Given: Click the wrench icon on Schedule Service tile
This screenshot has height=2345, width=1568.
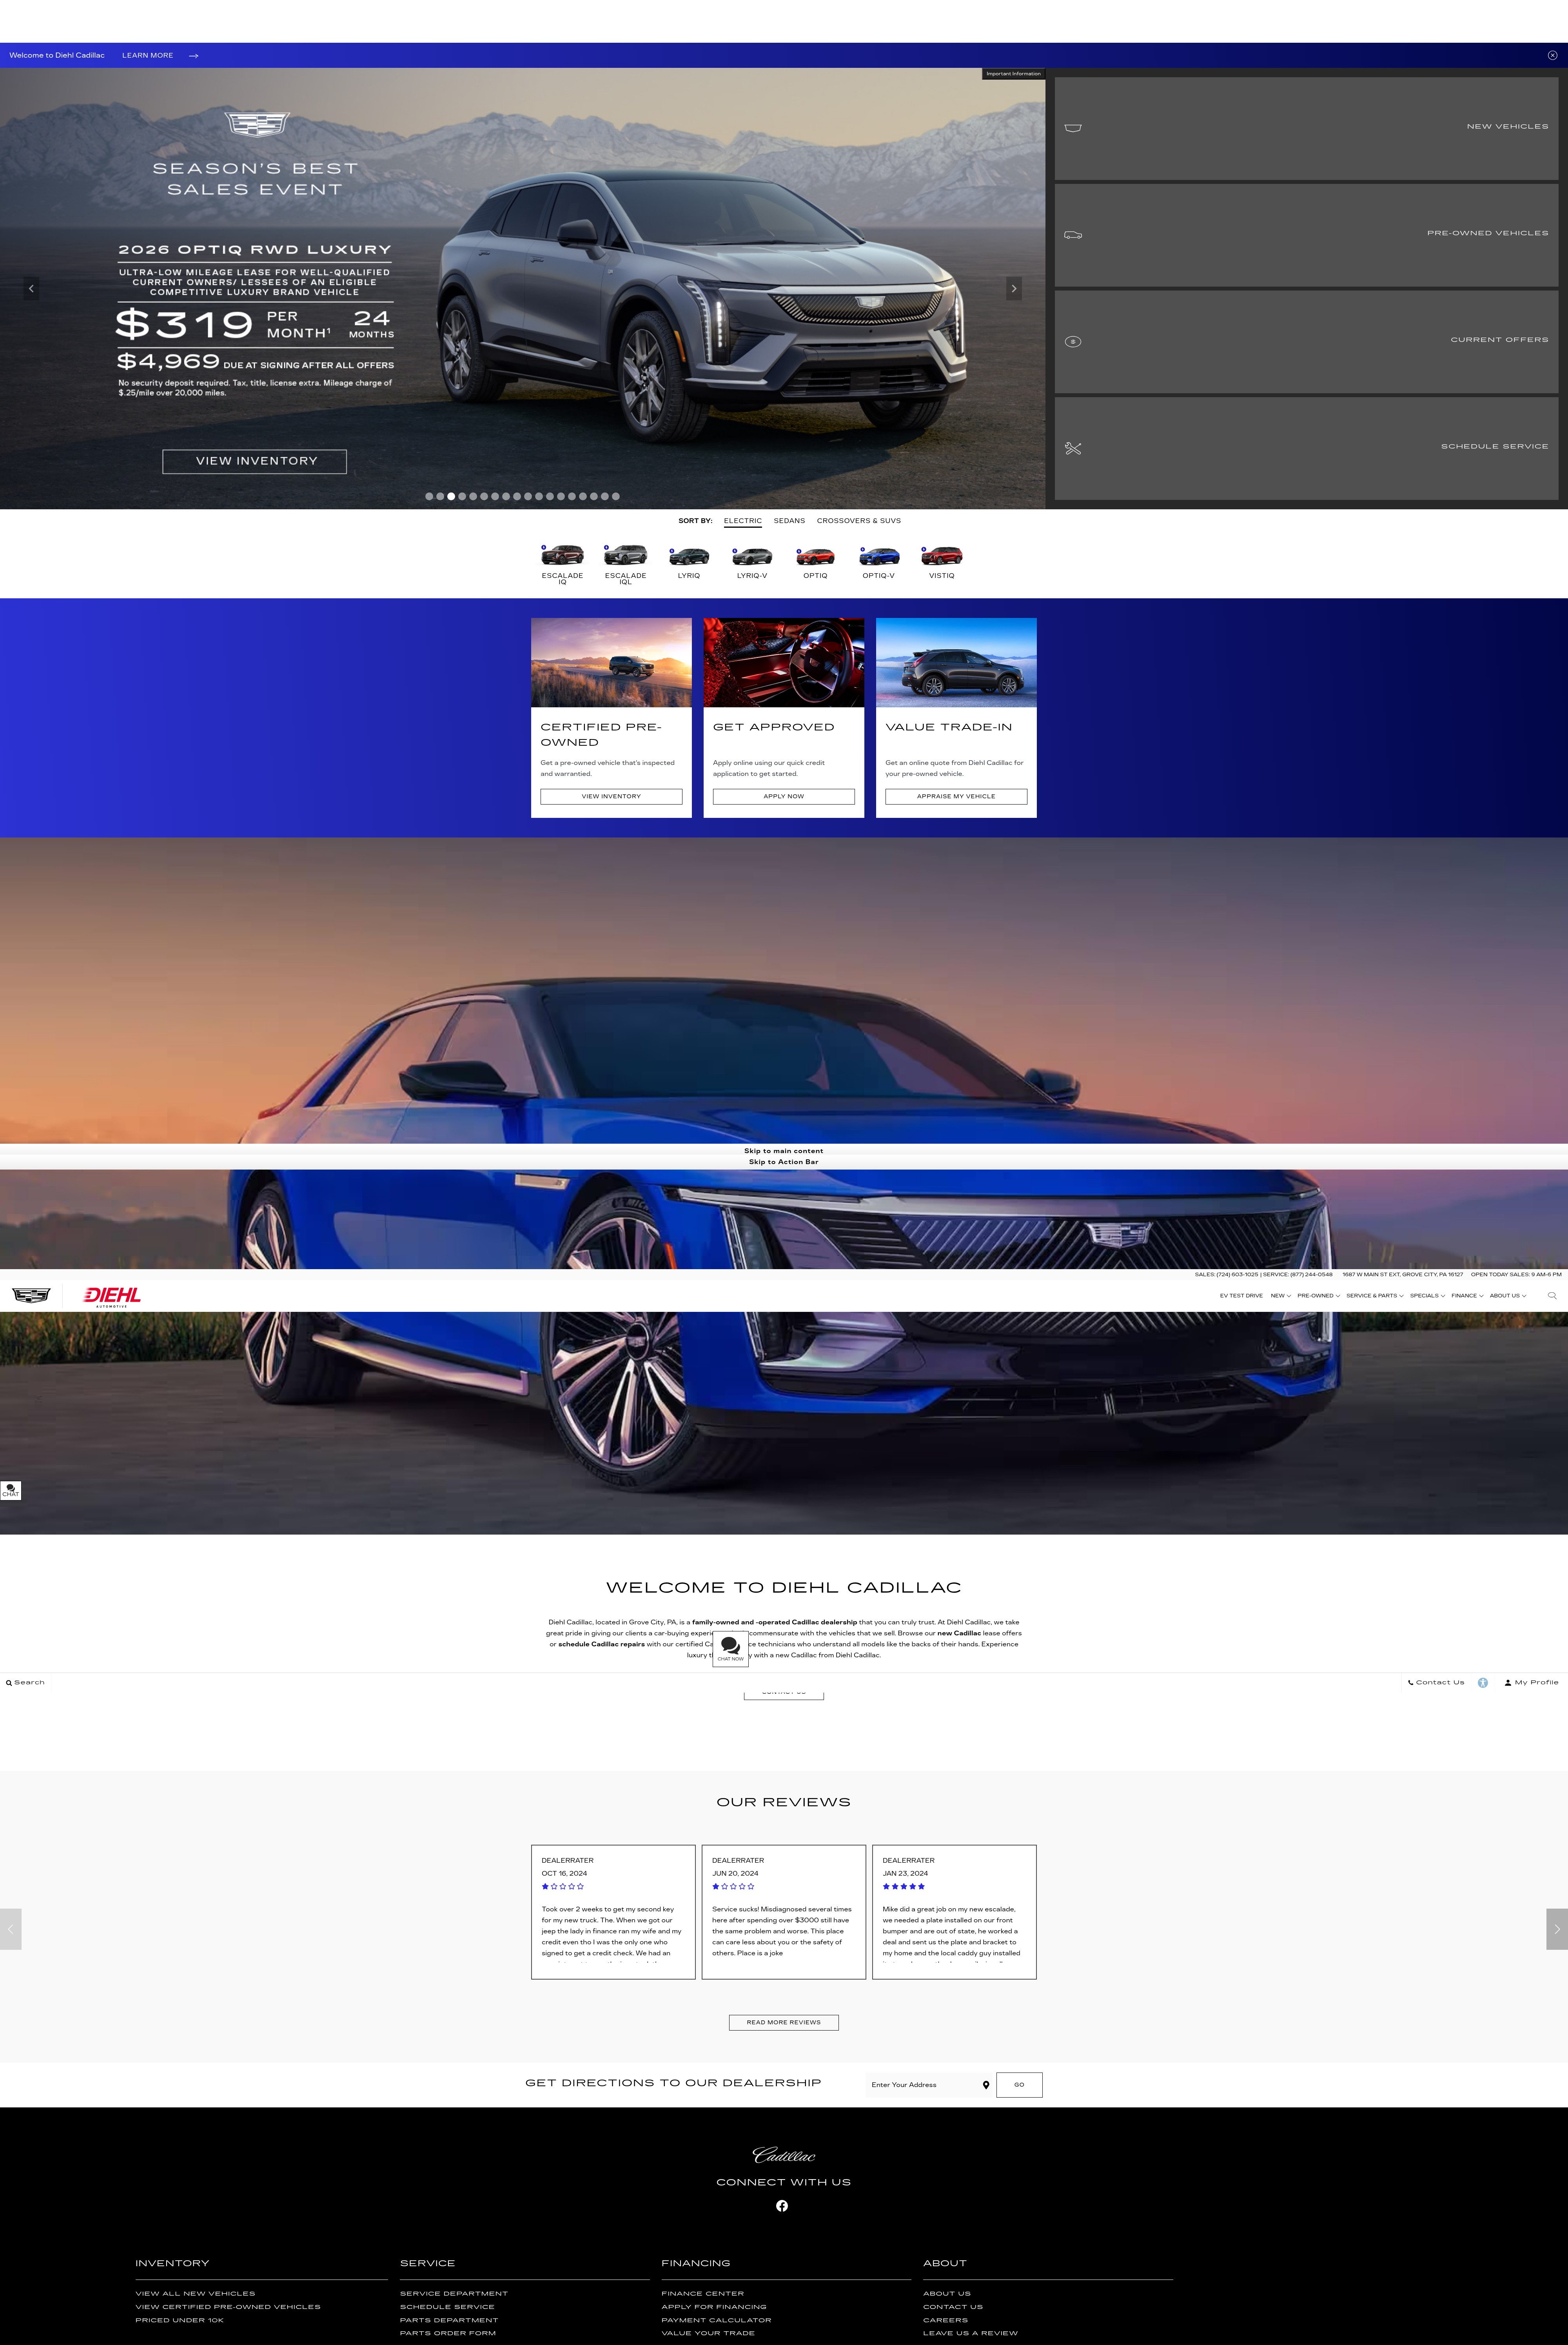Looking at the screenshot, I should (1073, 448).
